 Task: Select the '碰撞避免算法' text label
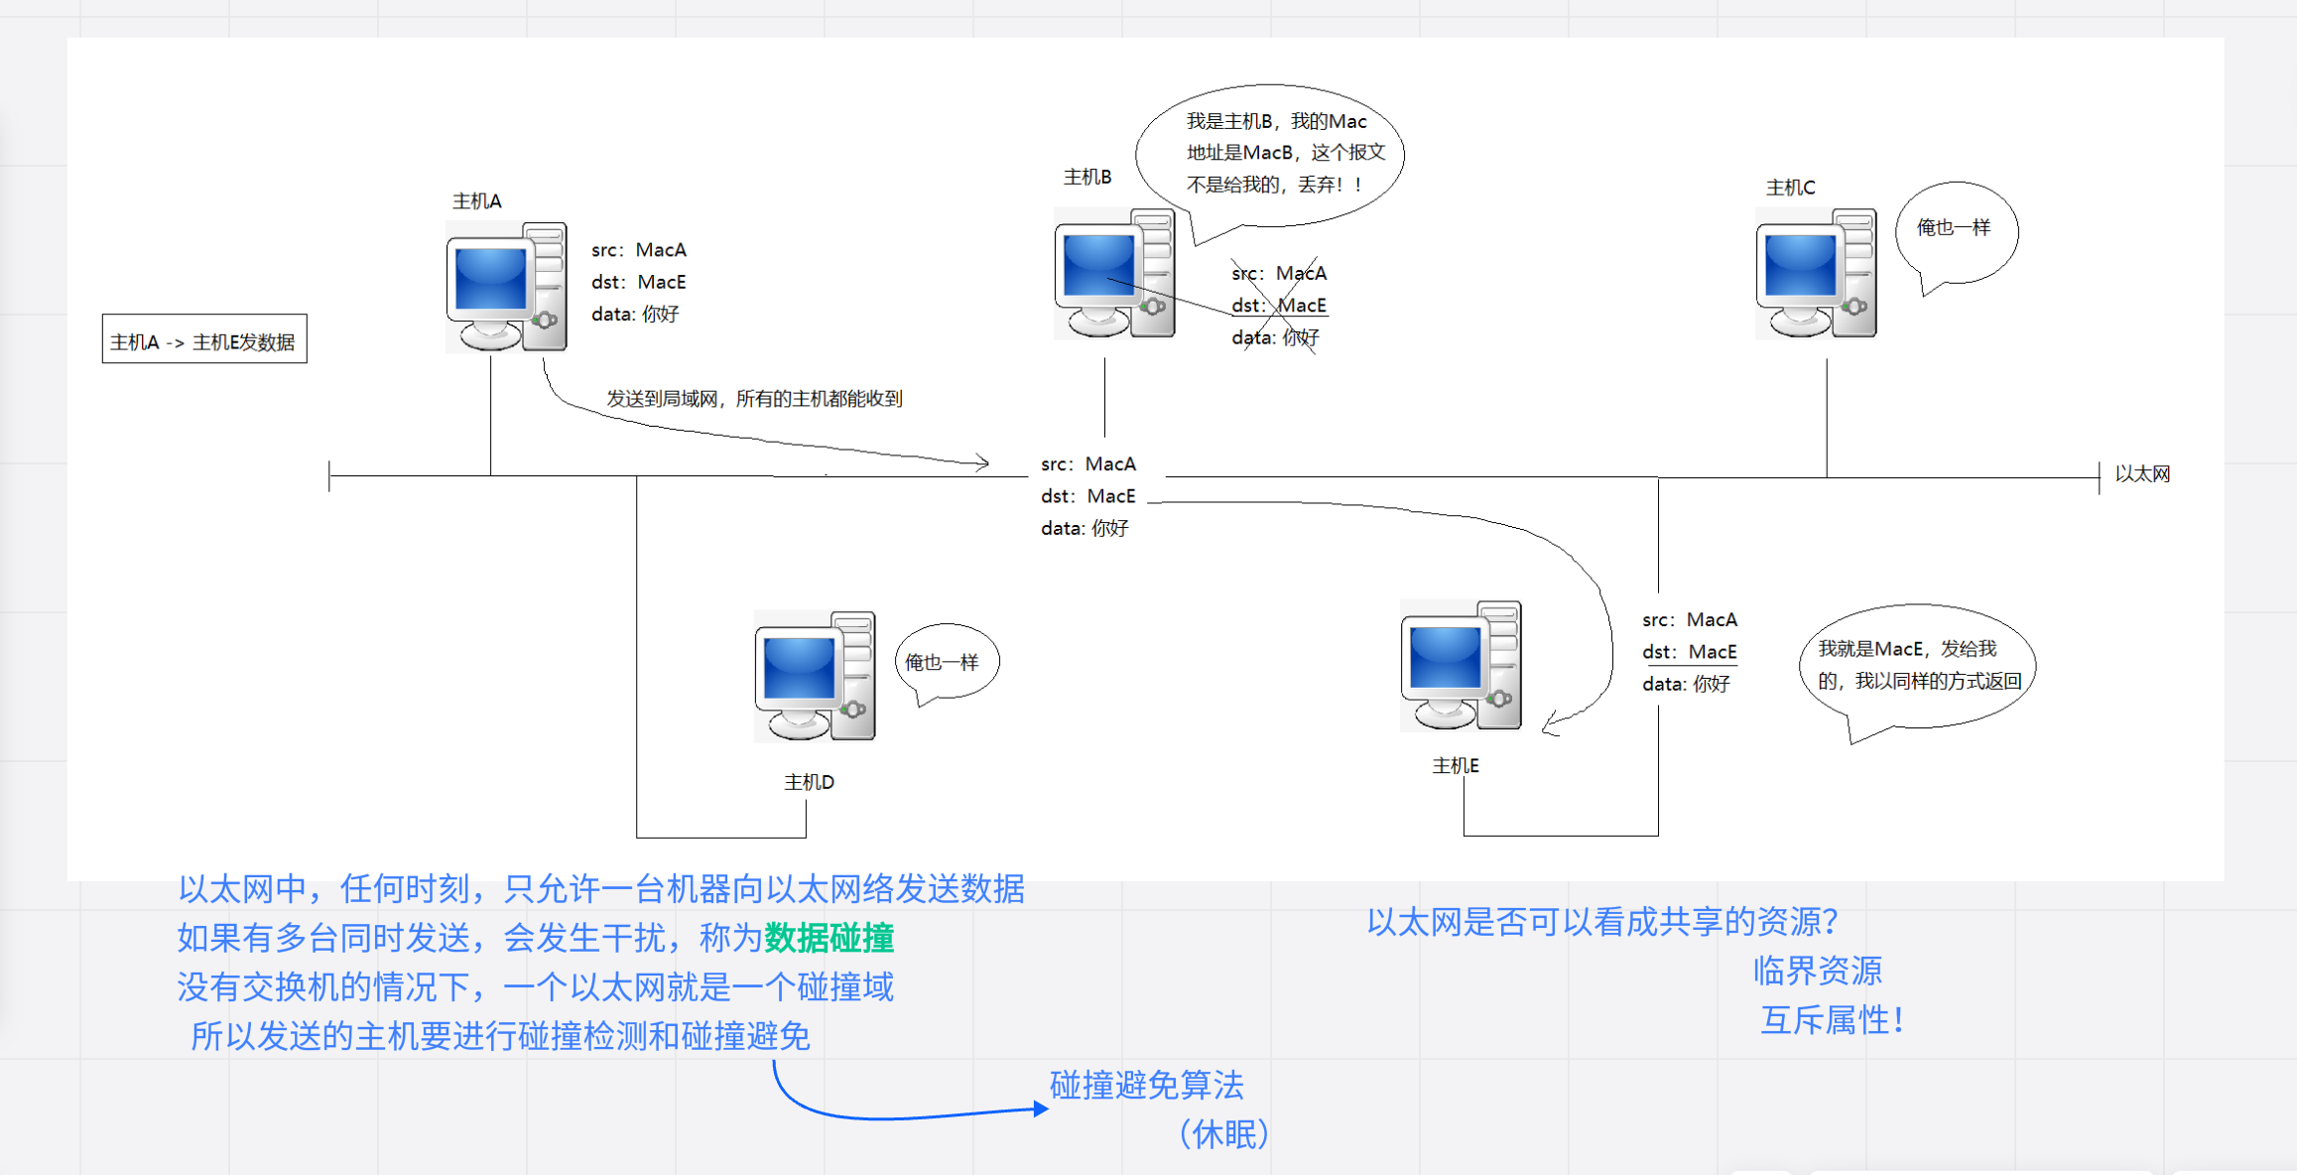(1146, 1085)
